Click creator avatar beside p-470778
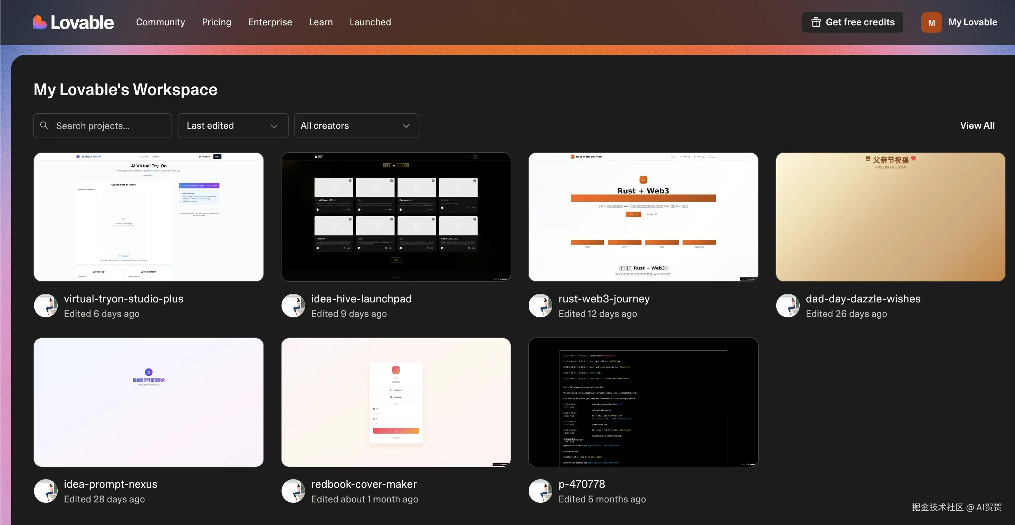This screenshot has width=1015, height=525. click(540, 491)
